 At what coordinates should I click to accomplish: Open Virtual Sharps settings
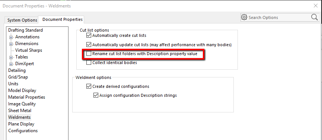[x=29, y=50]
